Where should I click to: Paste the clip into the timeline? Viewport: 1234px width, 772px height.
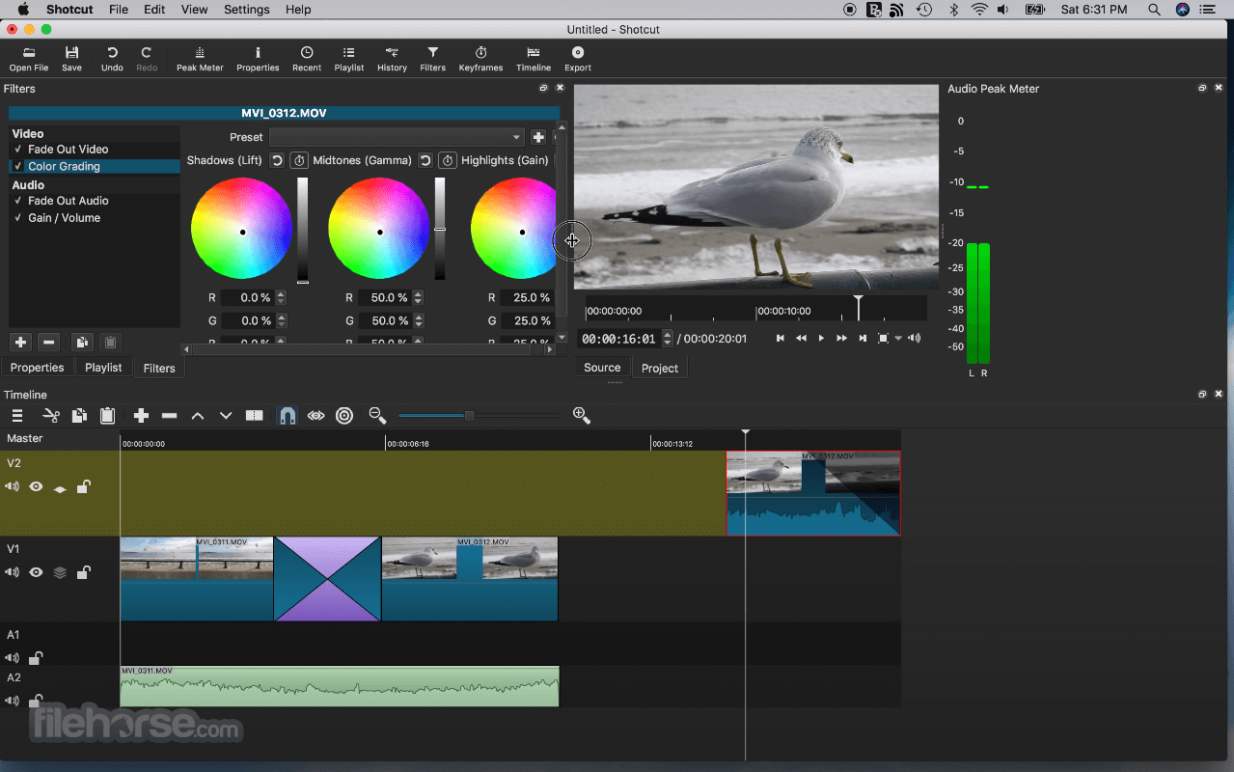coord(108,416)
